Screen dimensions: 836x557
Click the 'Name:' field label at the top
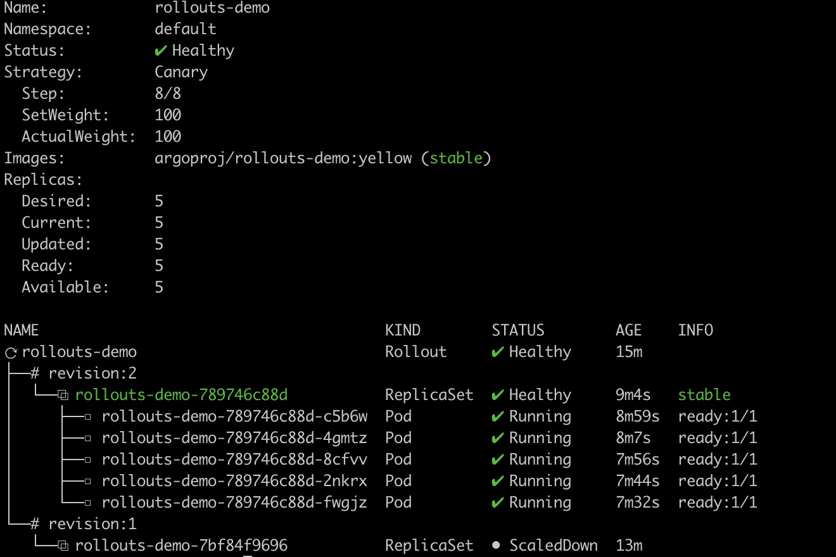[25, 8]
